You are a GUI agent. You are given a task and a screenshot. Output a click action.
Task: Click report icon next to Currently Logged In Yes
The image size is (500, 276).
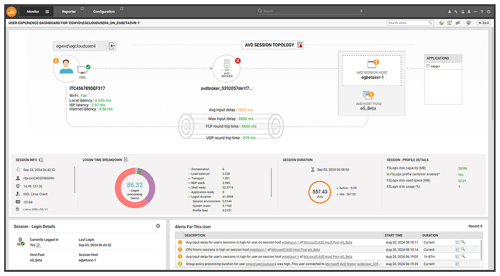pyautogui.click(x=38, y=246)
